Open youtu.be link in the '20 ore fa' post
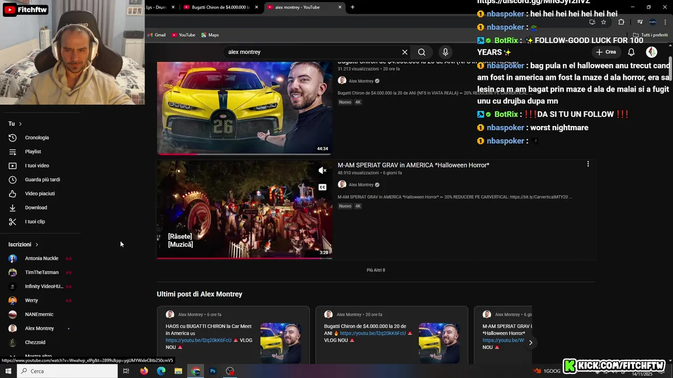 (x=372, y=333)
